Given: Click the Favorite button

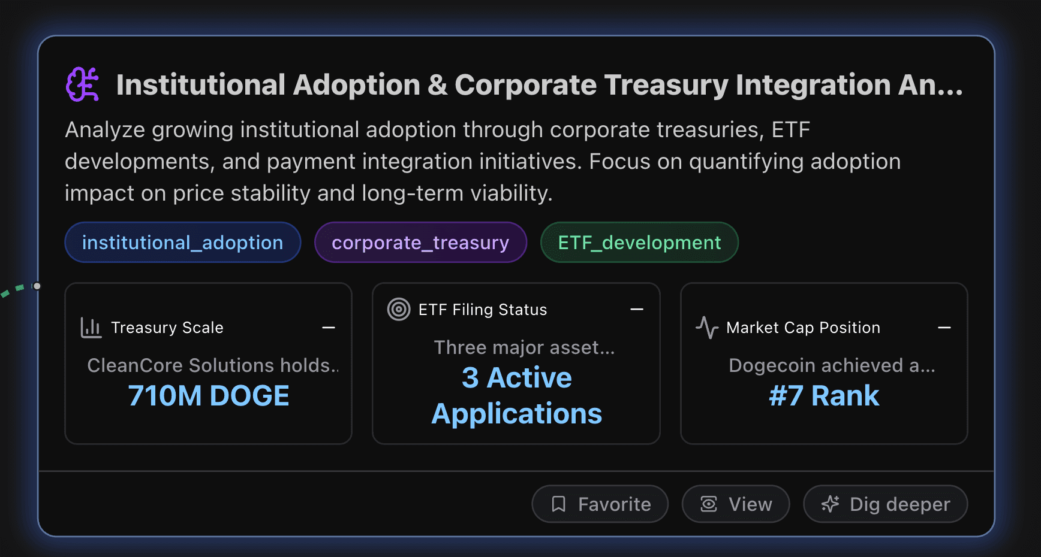Looking at the screenshot, I should point(600,504).
